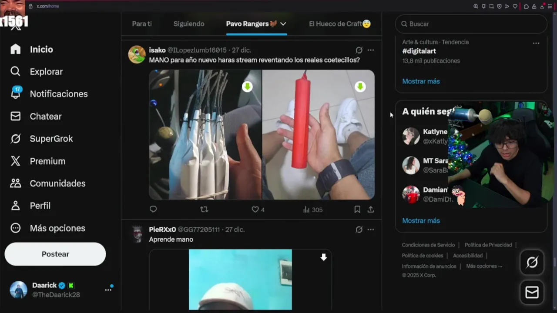Open the floating Grok button
The width and height of the screenshot is (557, 313).
click(532, 263)
